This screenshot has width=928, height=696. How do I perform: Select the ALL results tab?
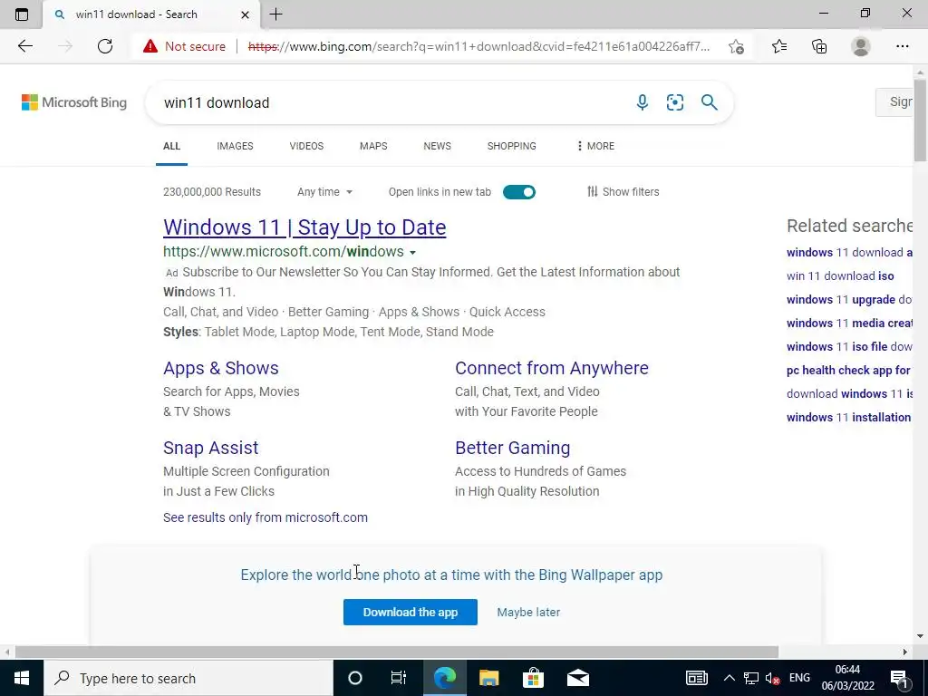171,146
